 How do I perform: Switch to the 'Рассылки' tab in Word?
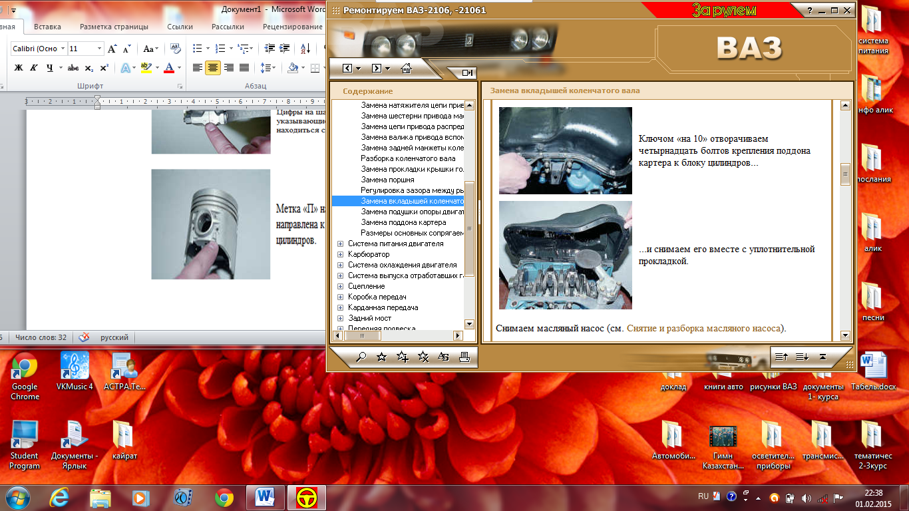[228, 27]
